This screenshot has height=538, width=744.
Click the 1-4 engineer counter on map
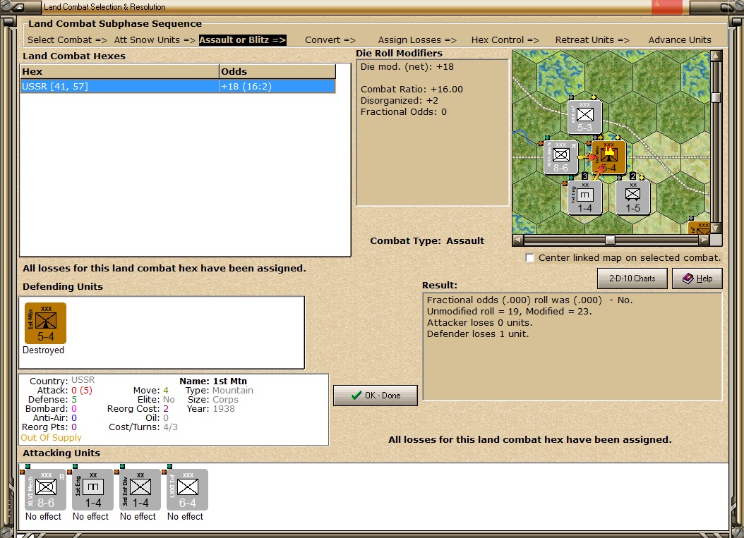coord(584,197)
